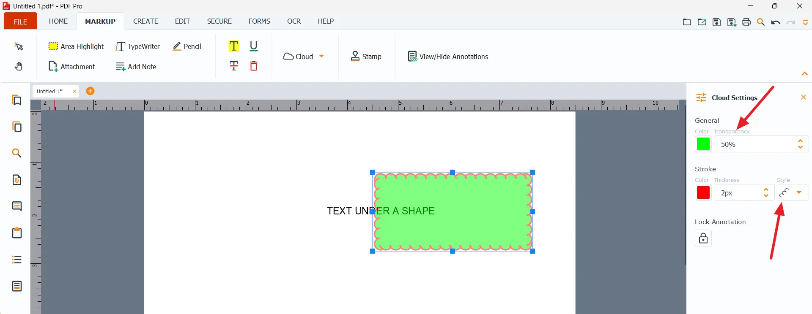Image resolution: width=812 pixels, height=314 pixels.
Task: Select the arrow selection tool
Action: point(19,46)
